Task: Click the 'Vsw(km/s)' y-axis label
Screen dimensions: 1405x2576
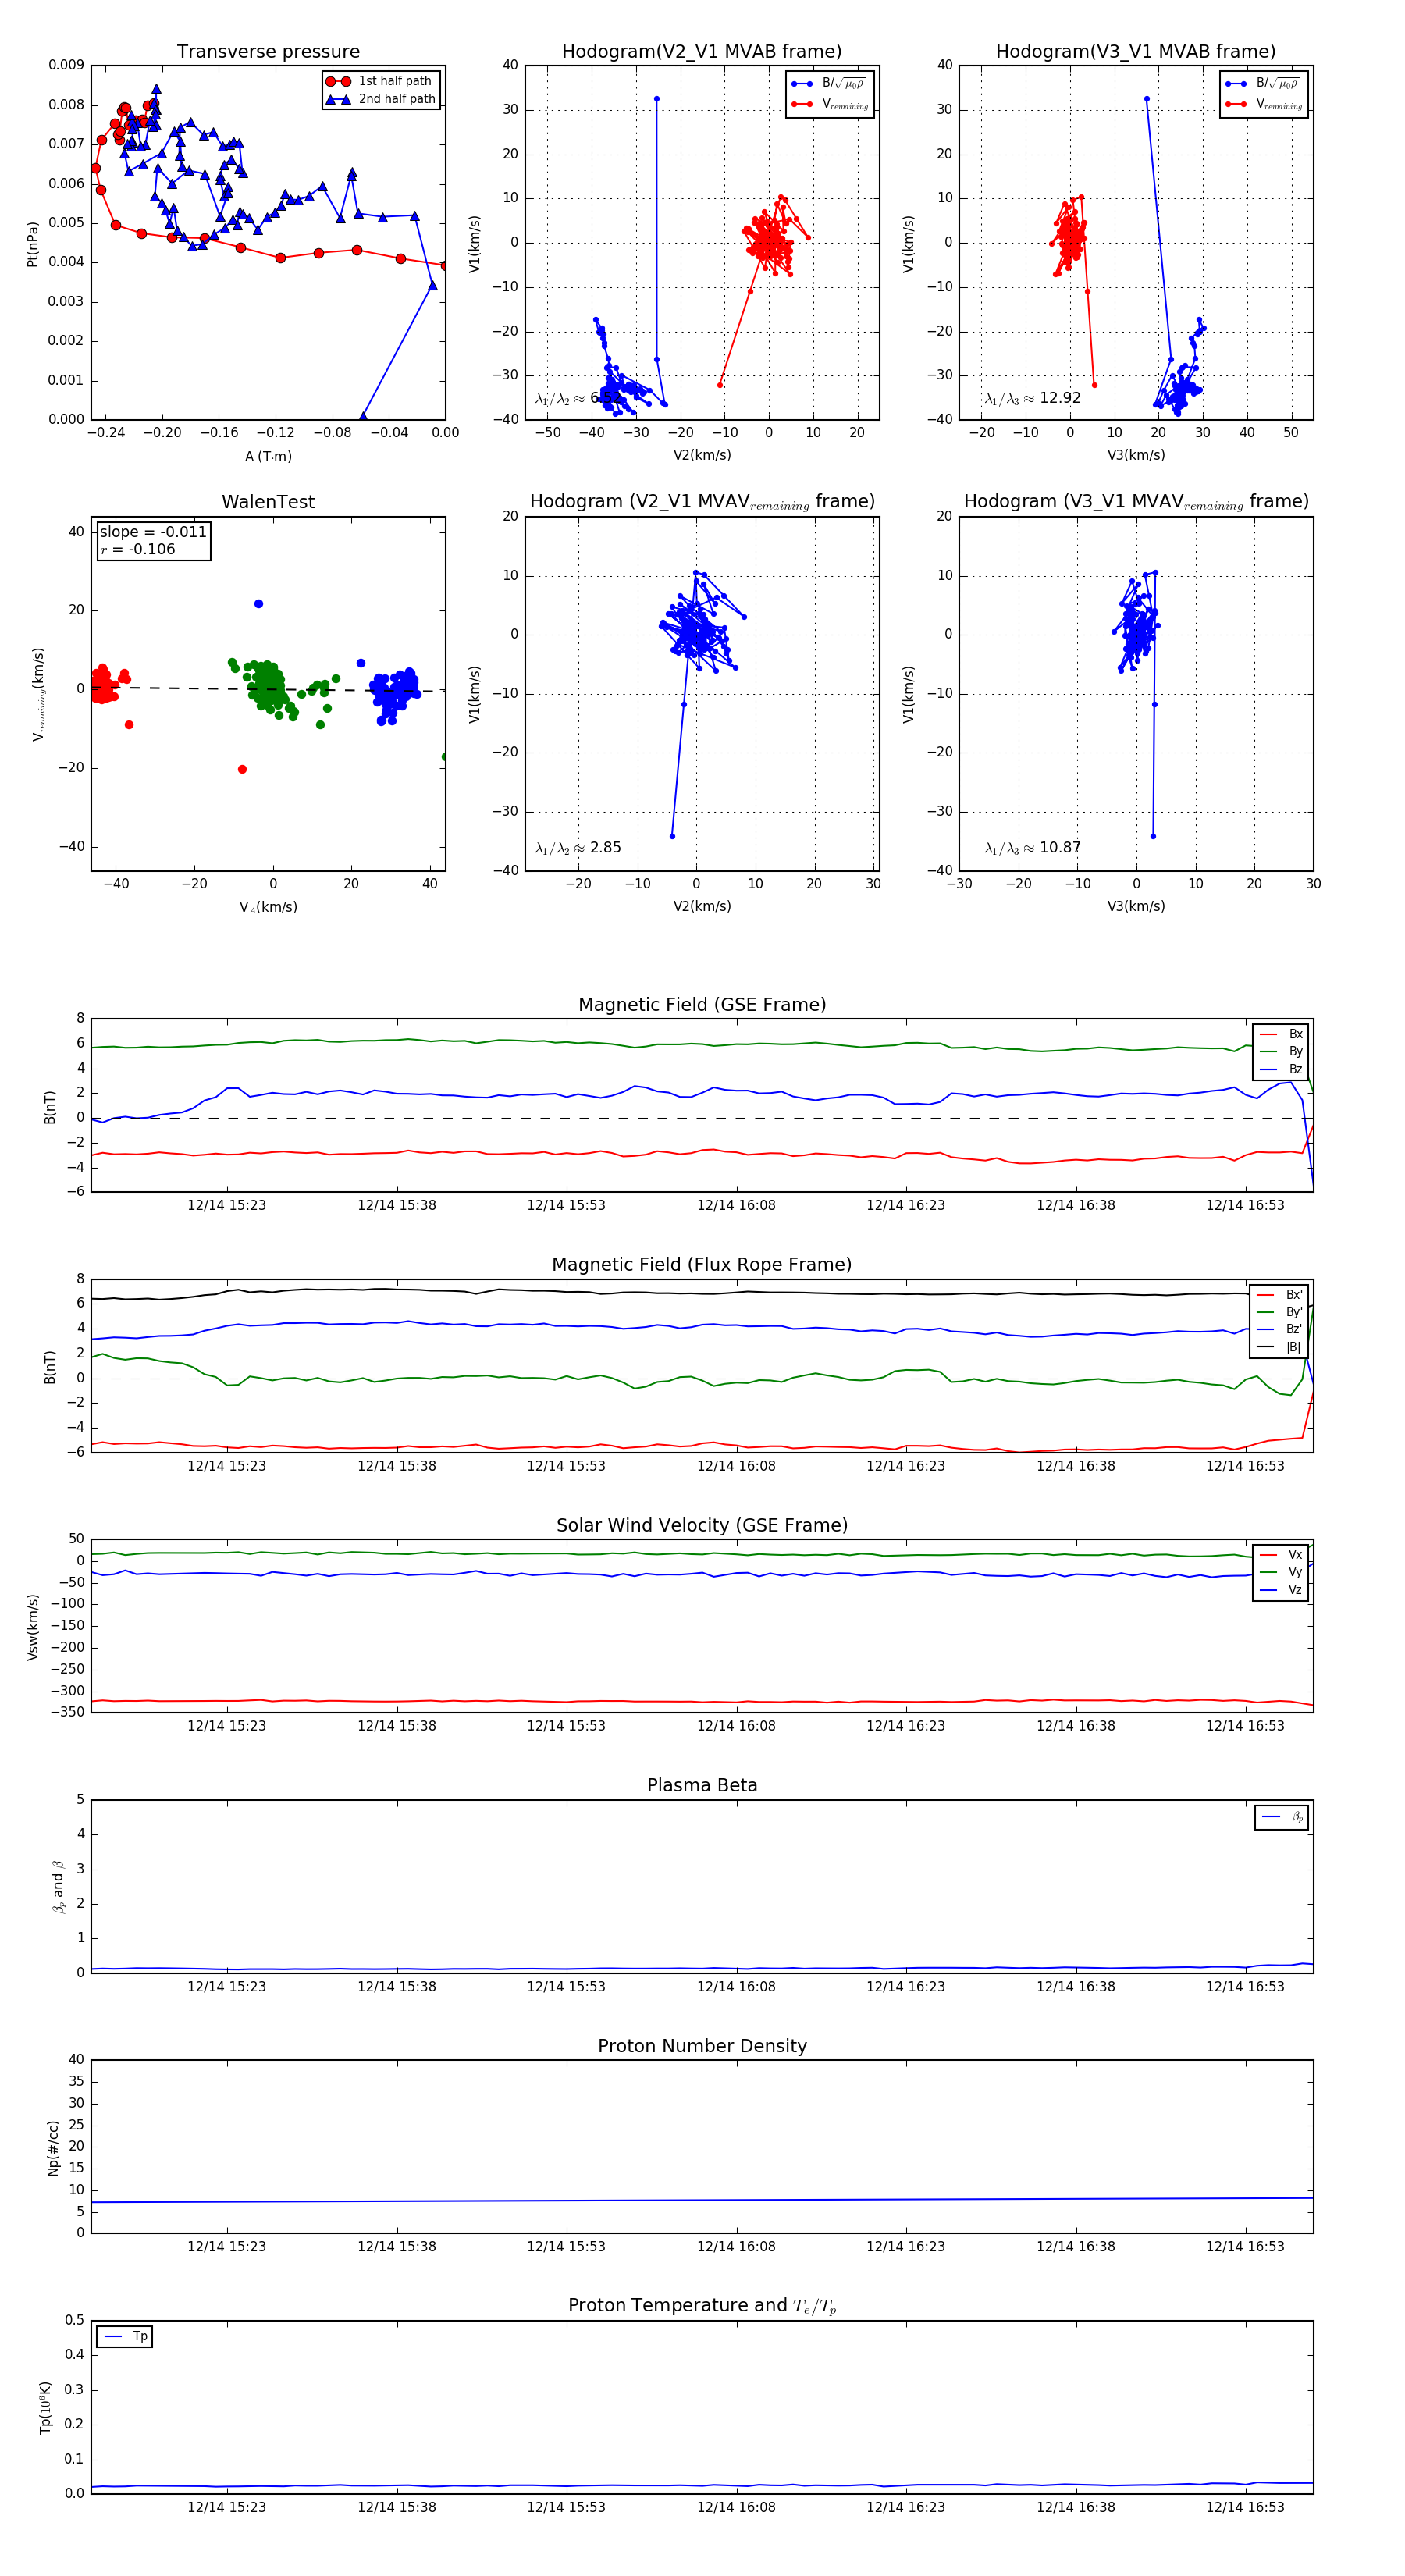Action: (x=32, y=1627)
